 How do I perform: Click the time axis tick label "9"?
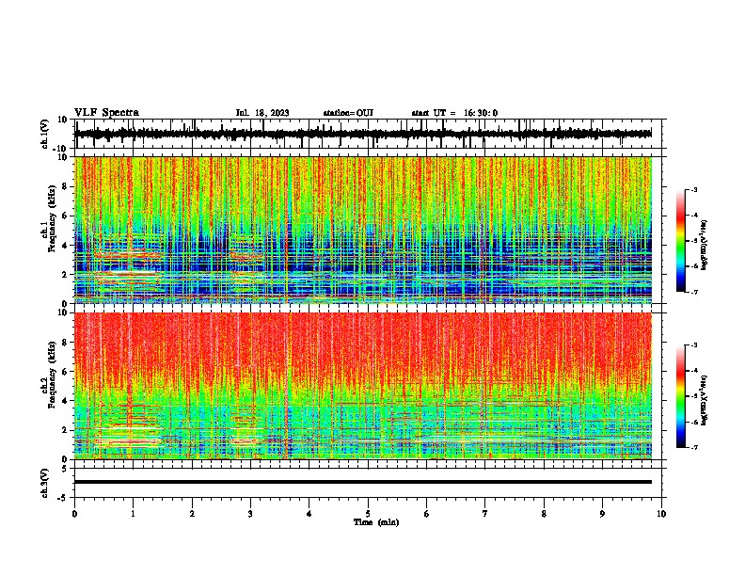[602, 514]
